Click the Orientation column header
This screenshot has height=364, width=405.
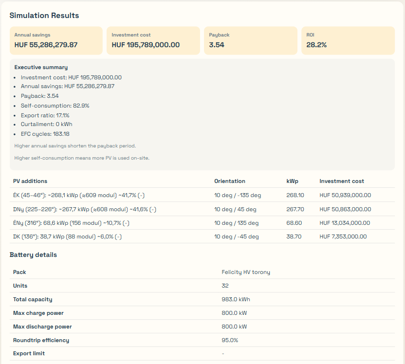tap(230, 181)
